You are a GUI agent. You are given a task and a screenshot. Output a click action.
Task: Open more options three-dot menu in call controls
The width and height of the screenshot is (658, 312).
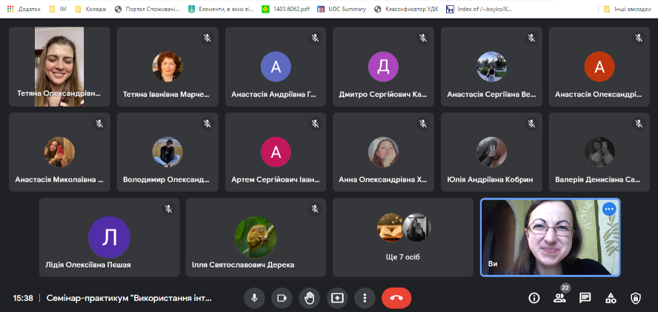point(365,298)
